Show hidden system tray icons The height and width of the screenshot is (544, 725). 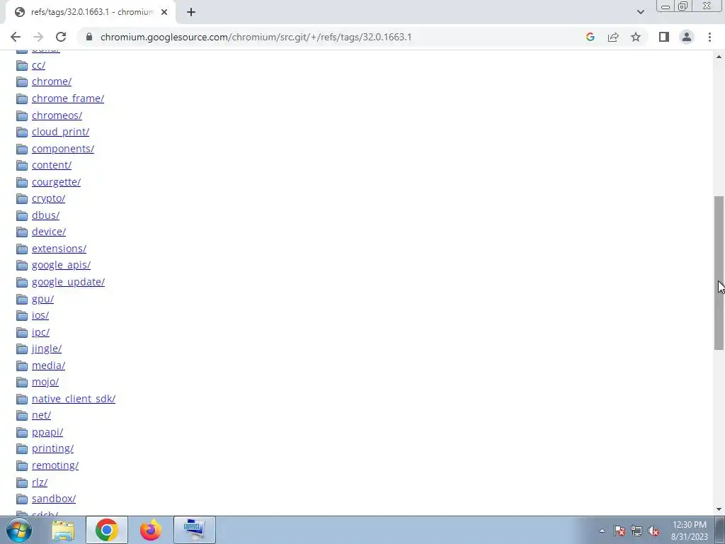coord(602,531)
